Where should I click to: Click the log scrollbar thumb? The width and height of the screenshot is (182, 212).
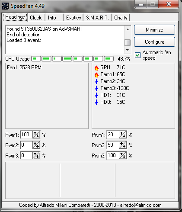(128, 43)
